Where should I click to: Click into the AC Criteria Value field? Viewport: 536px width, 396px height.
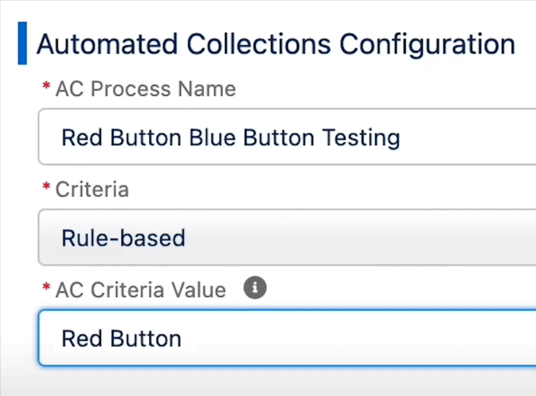[287, 338]
